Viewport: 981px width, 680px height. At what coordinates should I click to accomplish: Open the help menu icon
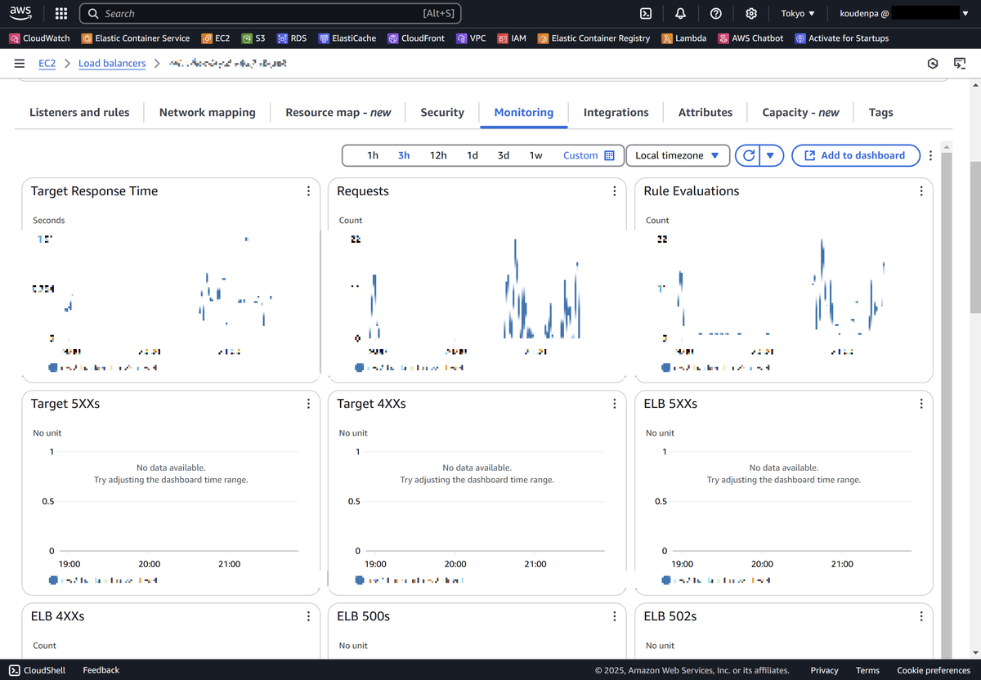click(x=715, y=13)
